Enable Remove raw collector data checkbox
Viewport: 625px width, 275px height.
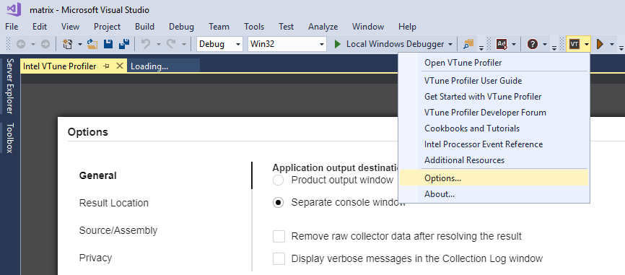pyautogui.click(x=279, y=236)
